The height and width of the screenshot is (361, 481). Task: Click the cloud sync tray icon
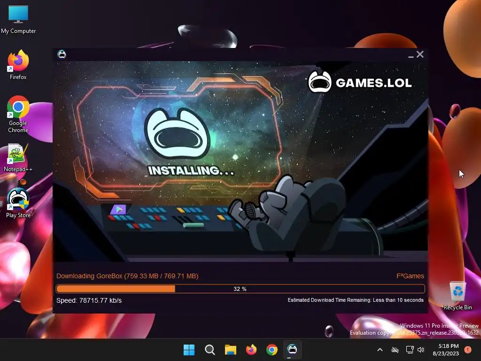(x=395, y=350)
